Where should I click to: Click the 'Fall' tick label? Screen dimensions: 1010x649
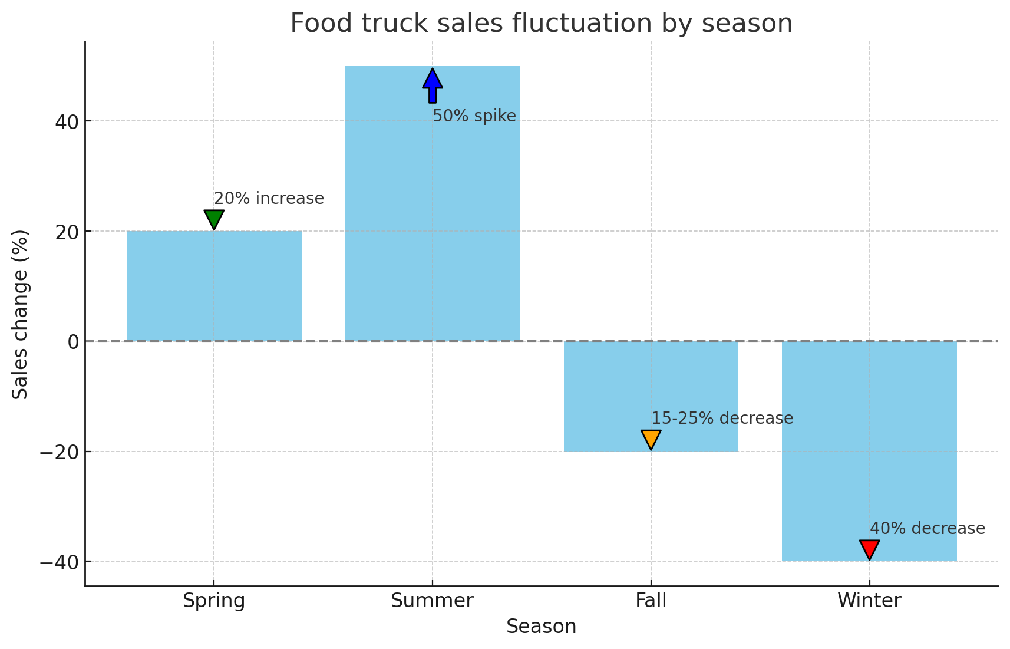click(x=651, y=601)
